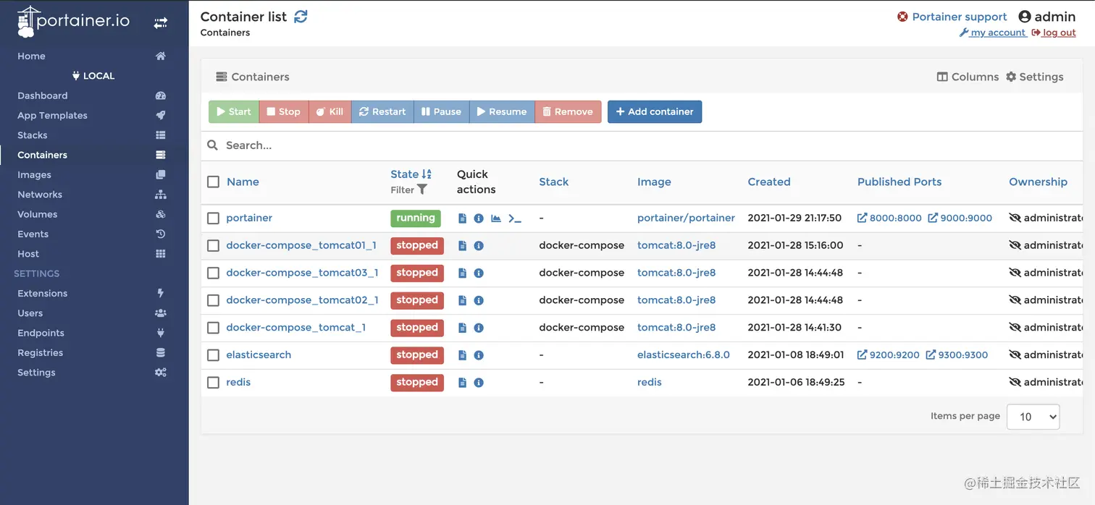Toggle the select-all checkbox in table header
1095x505 pixels.
click(x=213, y=182)
